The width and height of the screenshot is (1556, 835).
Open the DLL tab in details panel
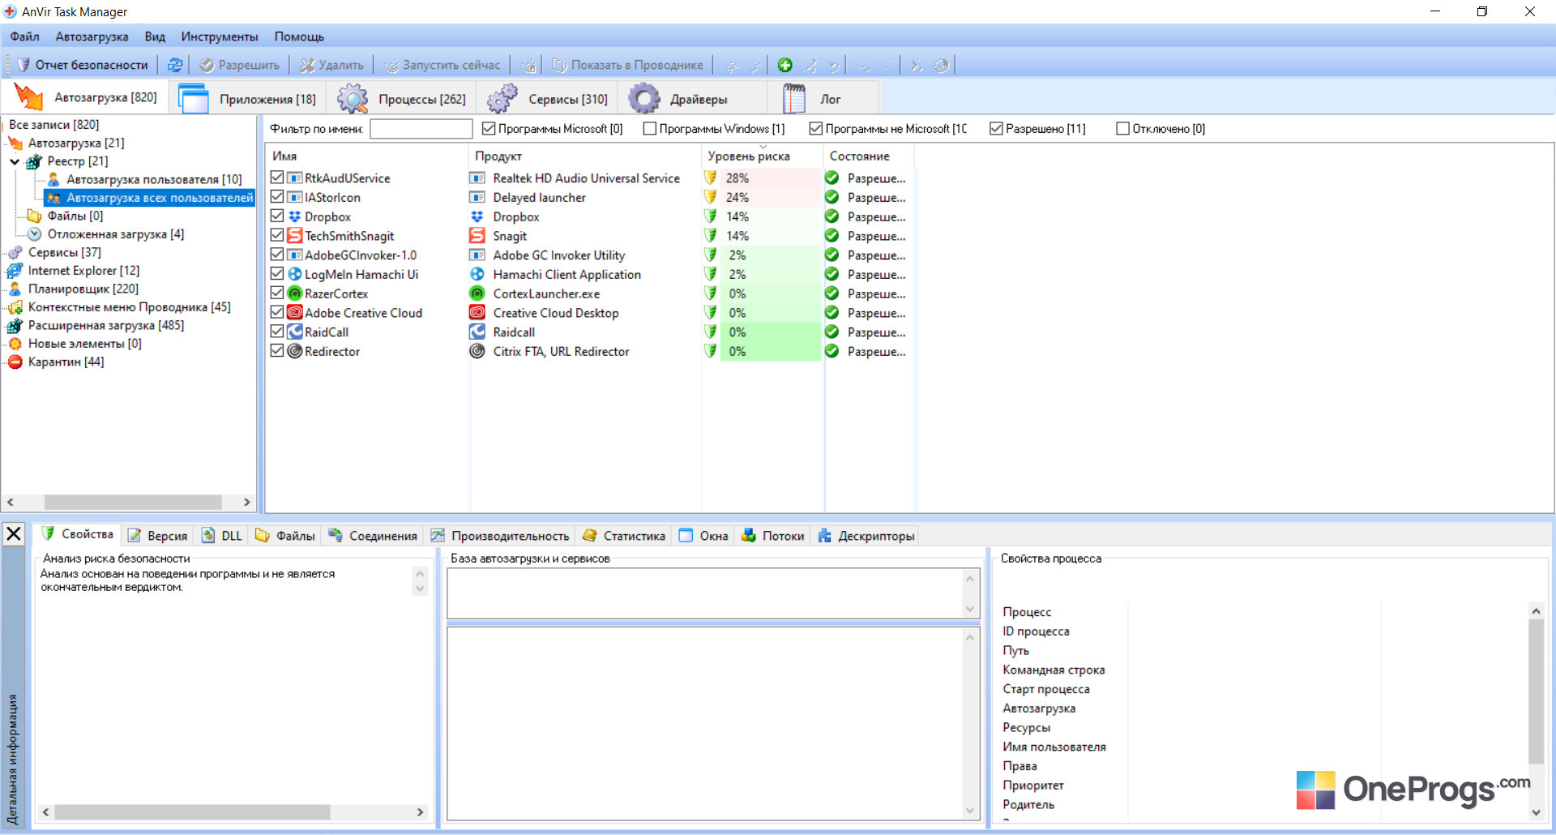[222, 536]
